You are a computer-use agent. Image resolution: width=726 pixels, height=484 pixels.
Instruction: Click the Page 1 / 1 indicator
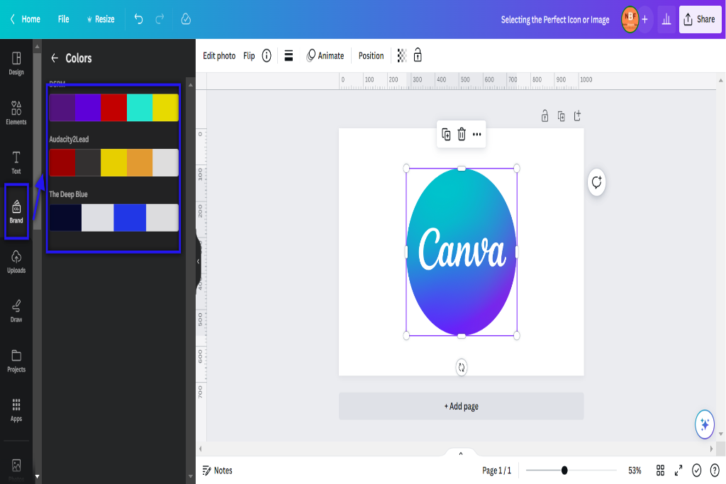[496, 470]
